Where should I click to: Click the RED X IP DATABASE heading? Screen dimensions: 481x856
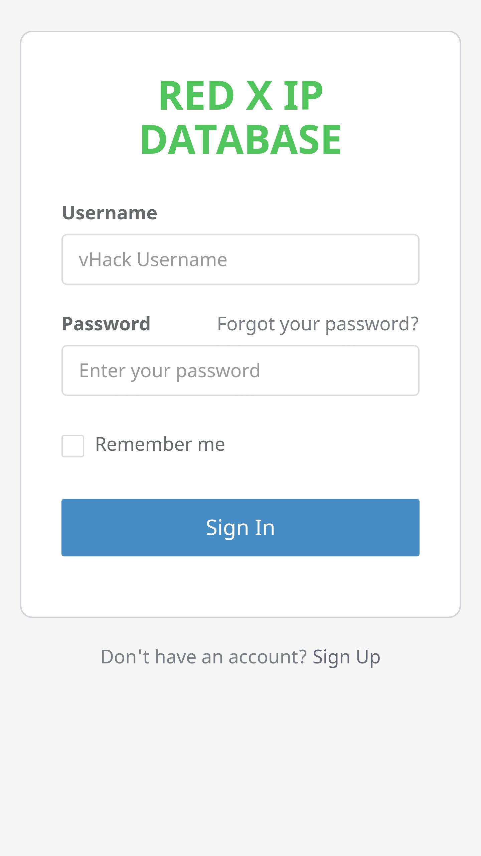coord(240,117)
